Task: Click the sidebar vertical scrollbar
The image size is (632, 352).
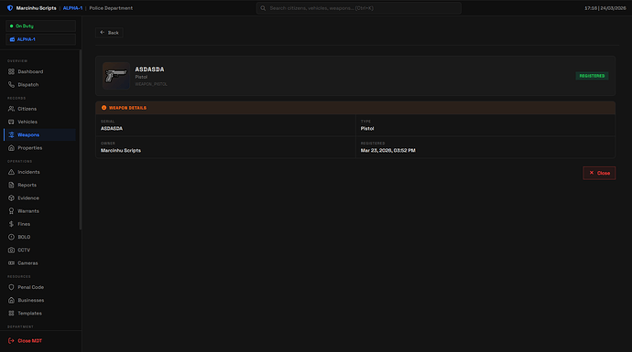Action: click(81, 140)
